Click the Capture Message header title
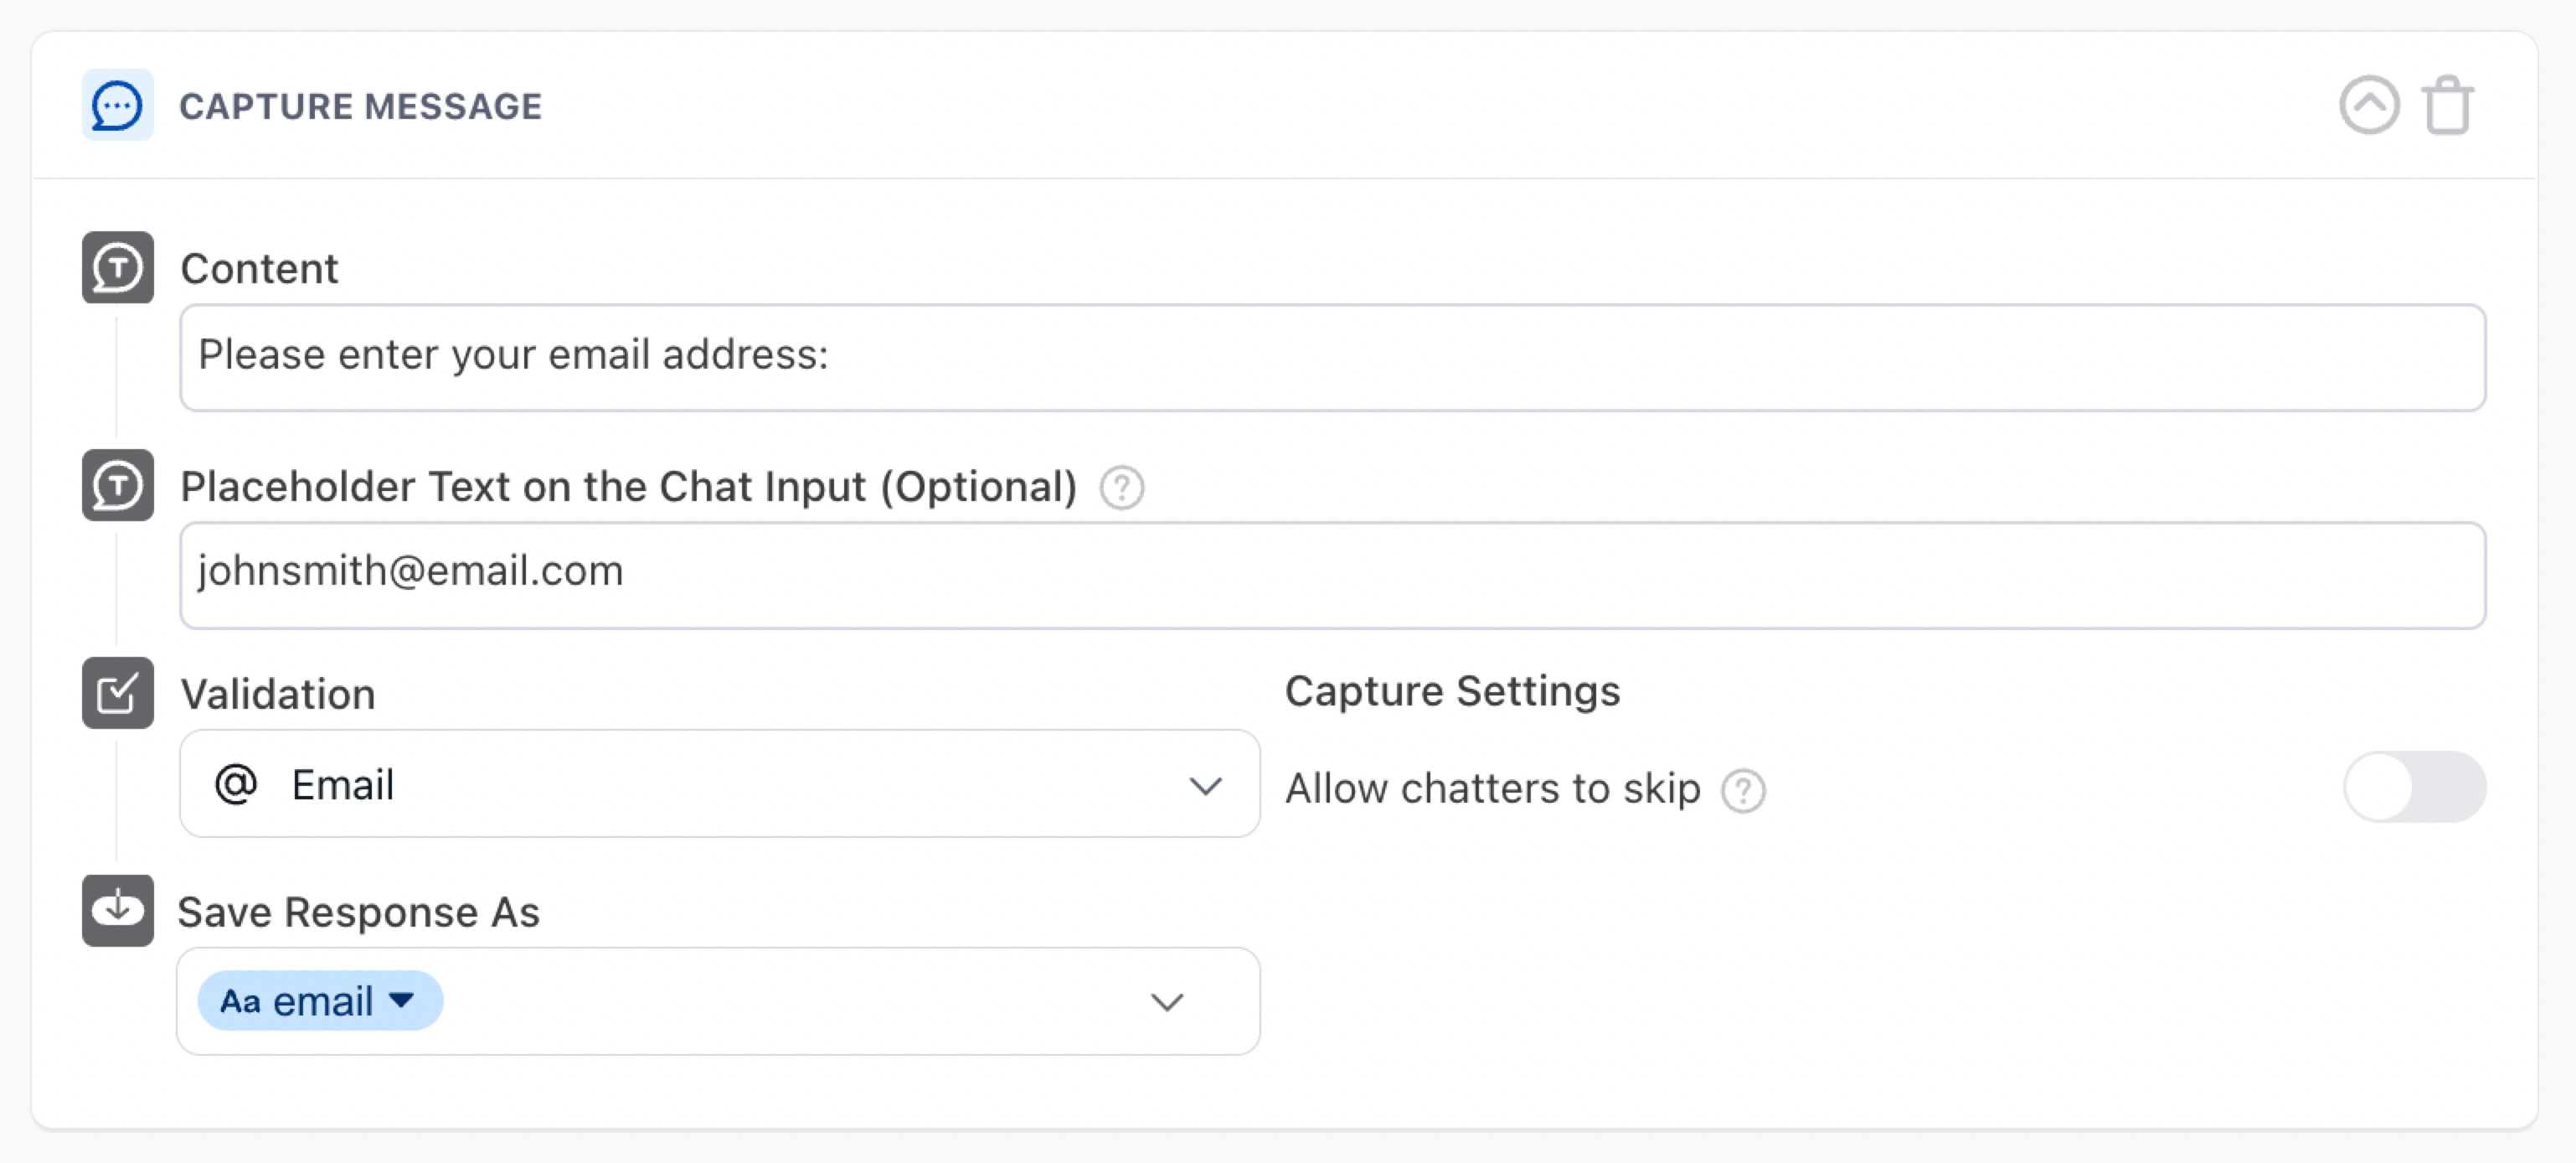Viewport: 2576px width, 1163px height. [360, 106]
